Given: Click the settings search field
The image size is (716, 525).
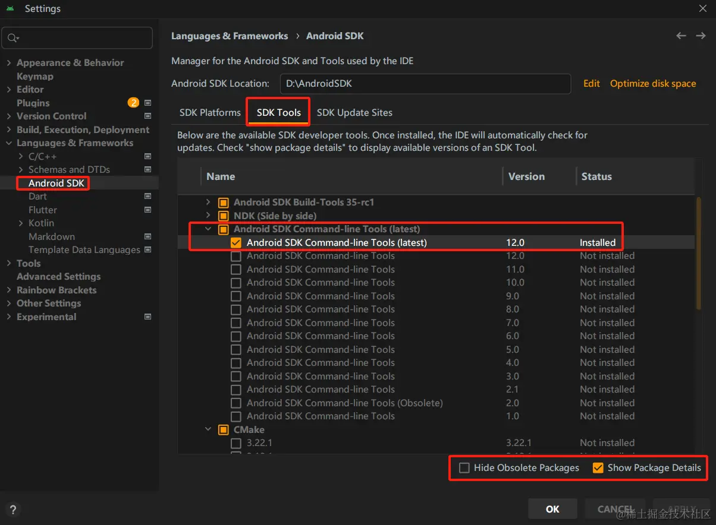Looking at the screenshot, I should tap(77, 38).
